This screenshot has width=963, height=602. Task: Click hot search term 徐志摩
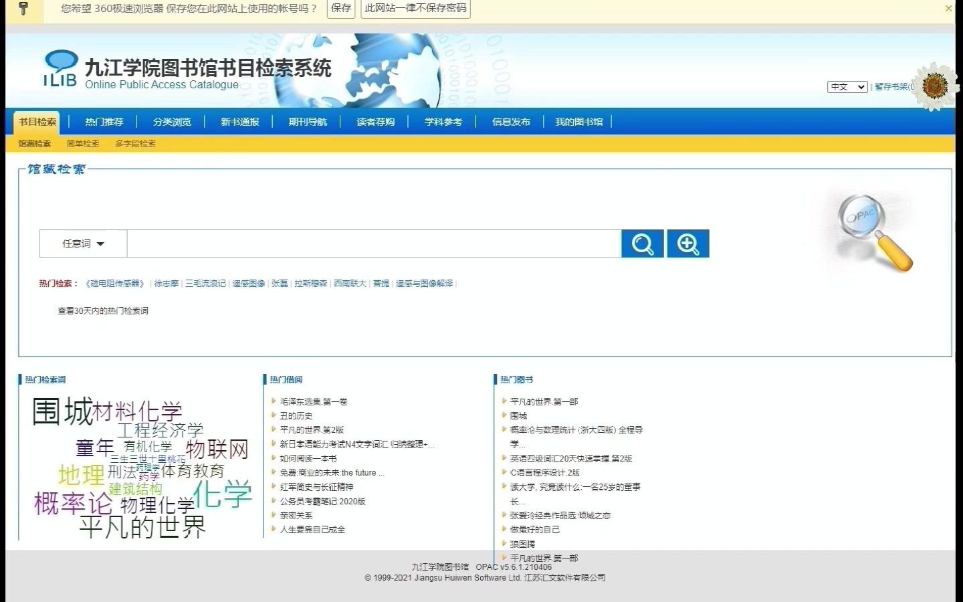click(167, 284)
